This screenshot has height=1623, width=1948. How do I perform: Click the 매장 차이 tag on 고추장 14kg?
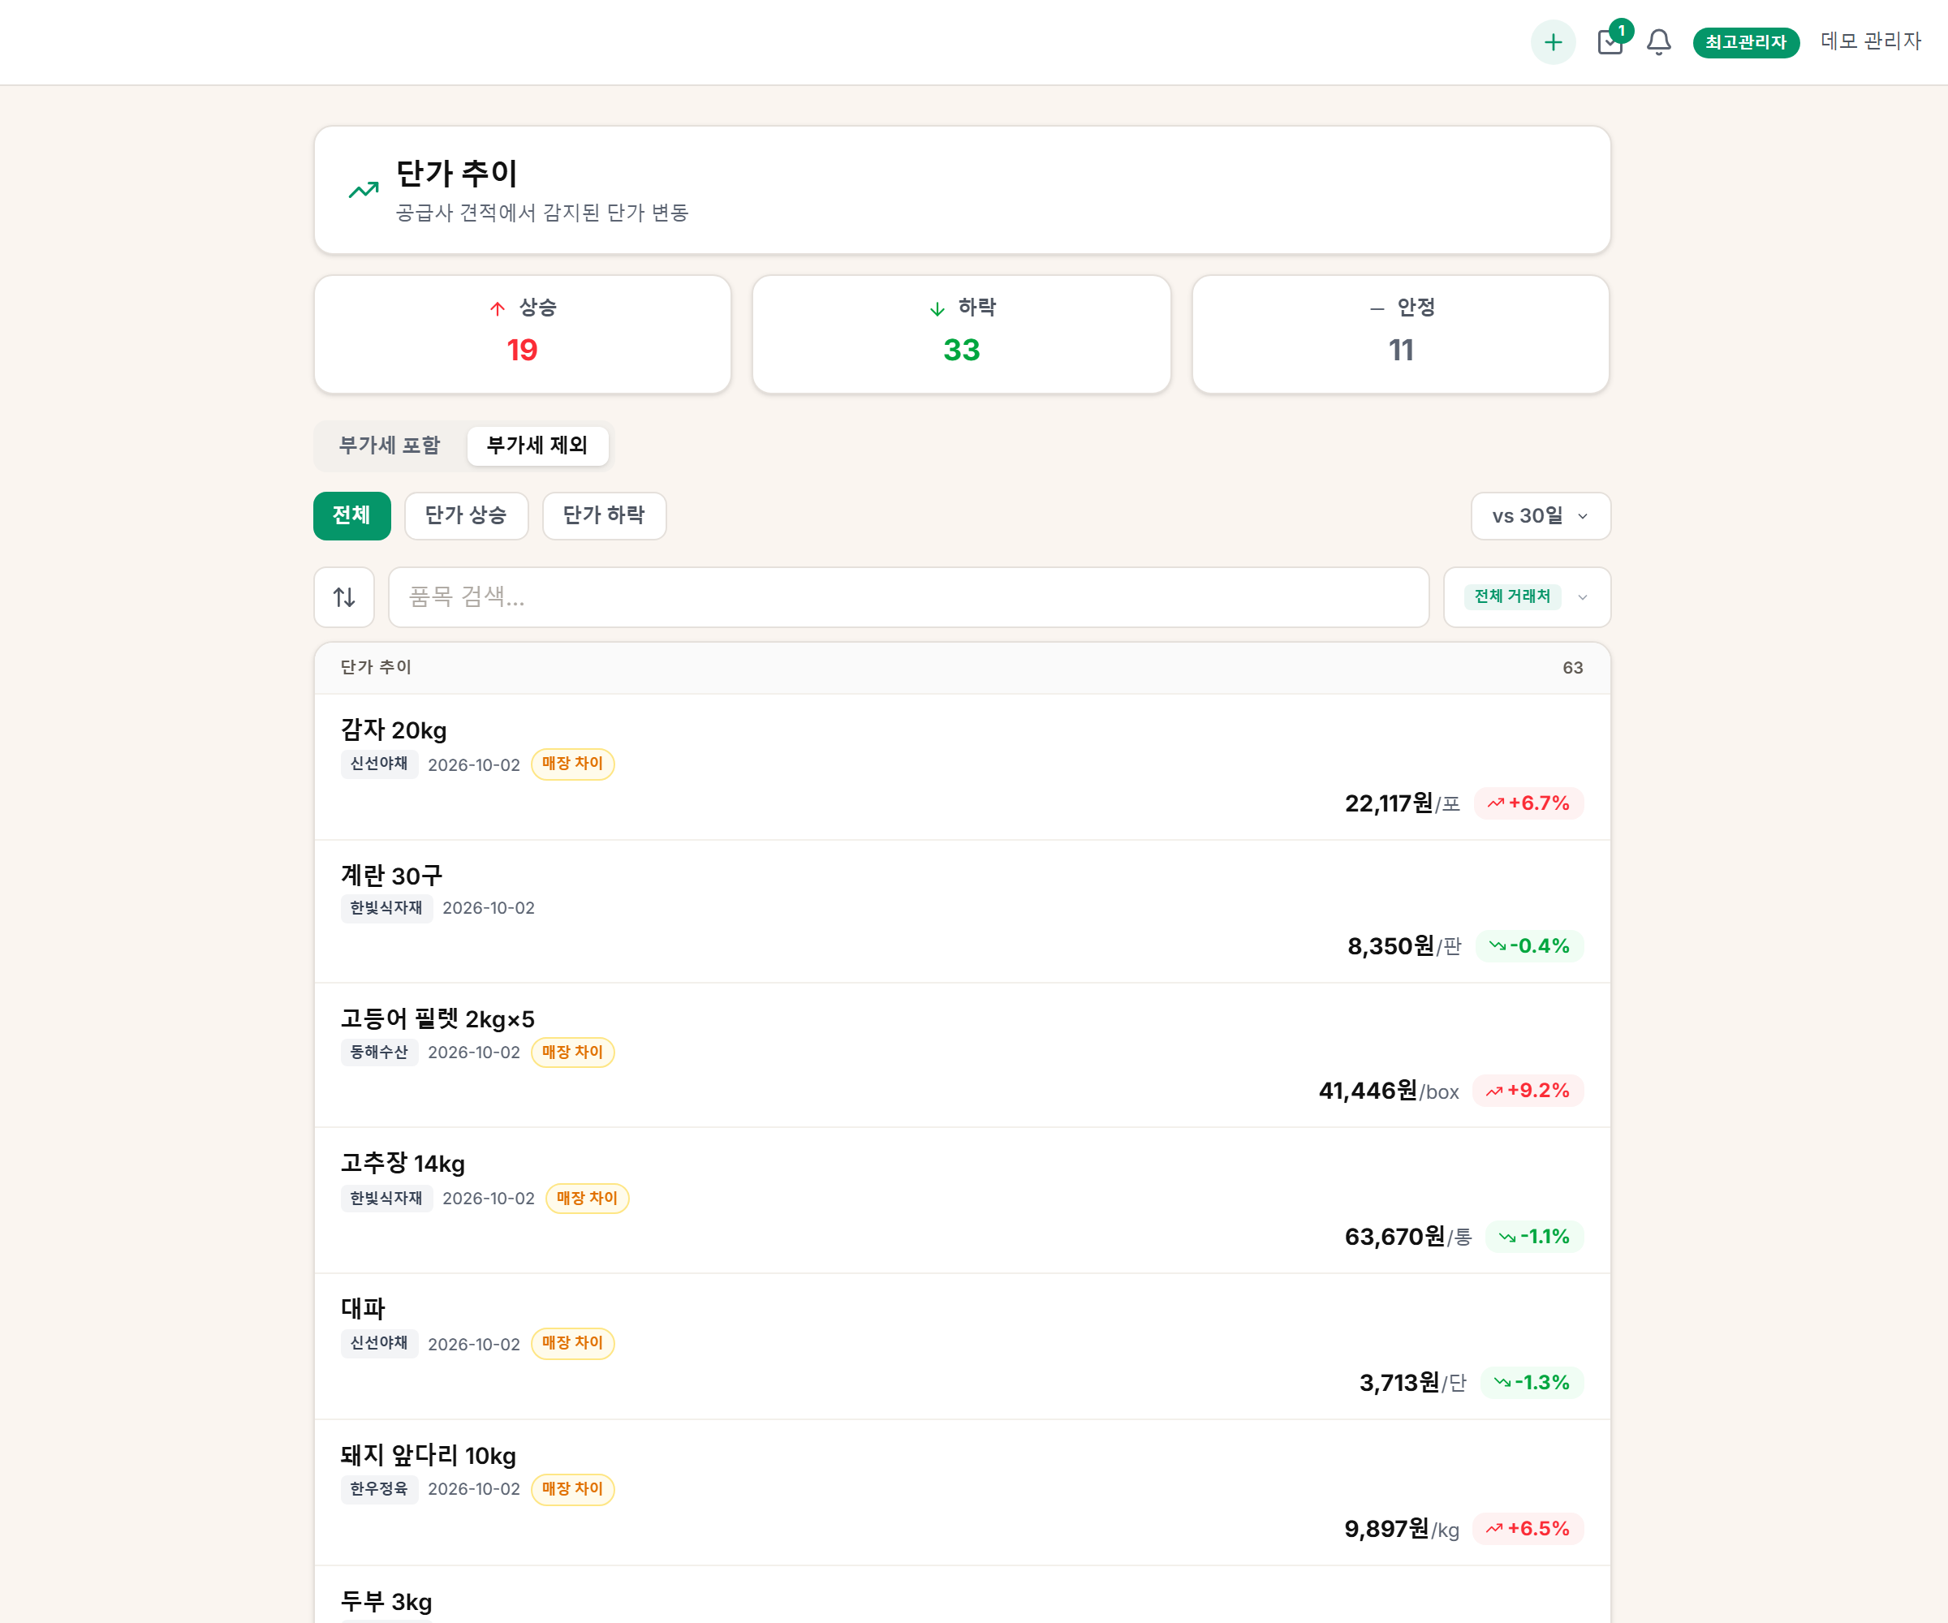(x=587, y=1199)
